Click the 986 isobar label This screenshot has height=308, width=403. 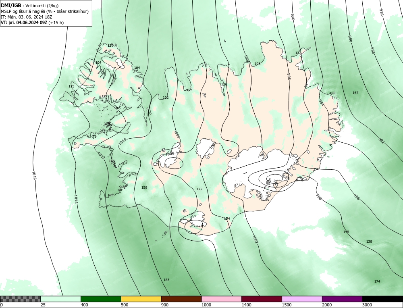(382, 12)
